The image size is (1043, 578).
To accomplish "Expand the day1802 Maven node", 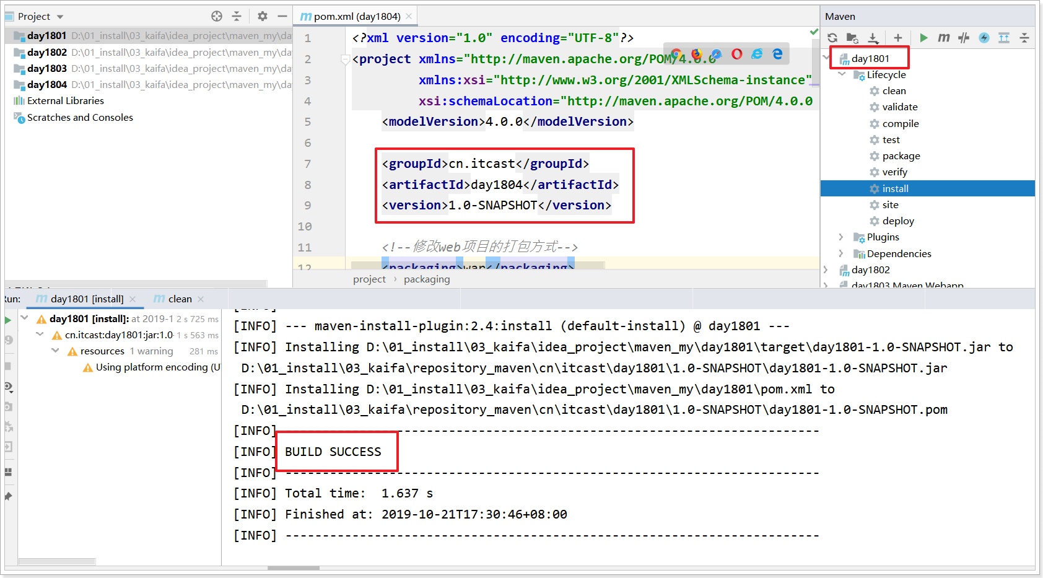I will pyautogui.click(x=826, y=269).
